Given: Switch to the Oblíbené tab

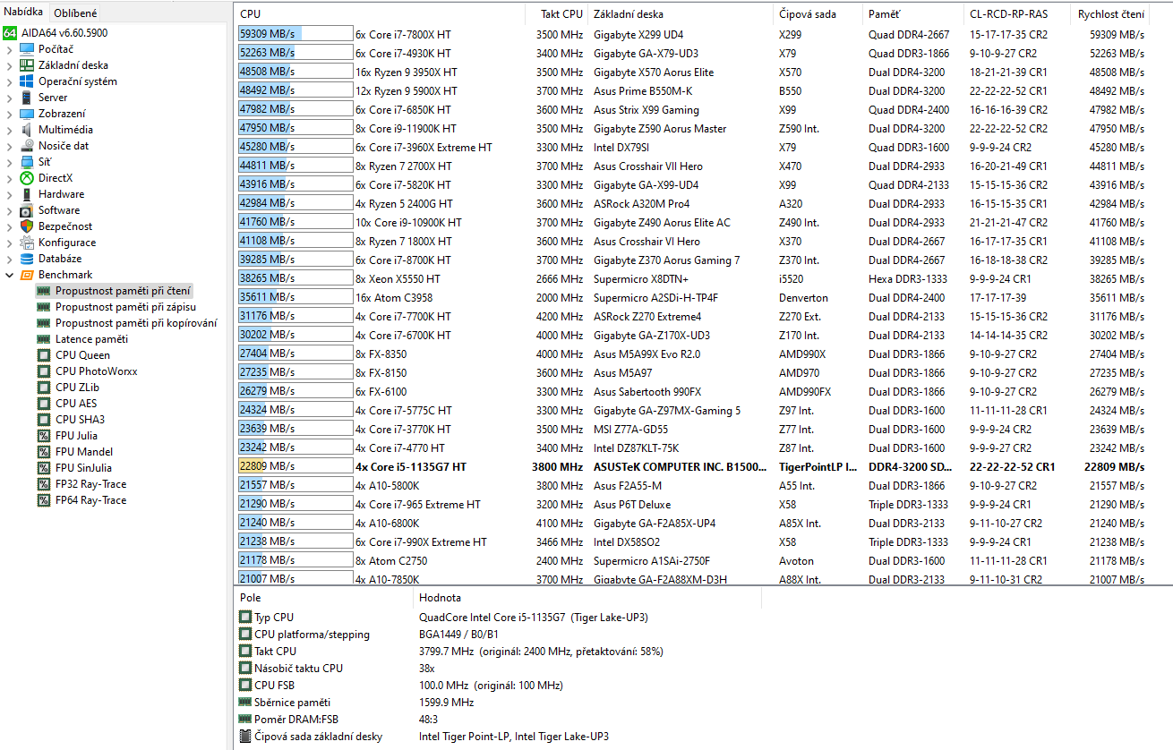Looking at the screenshot, I should tap(75, 13).
